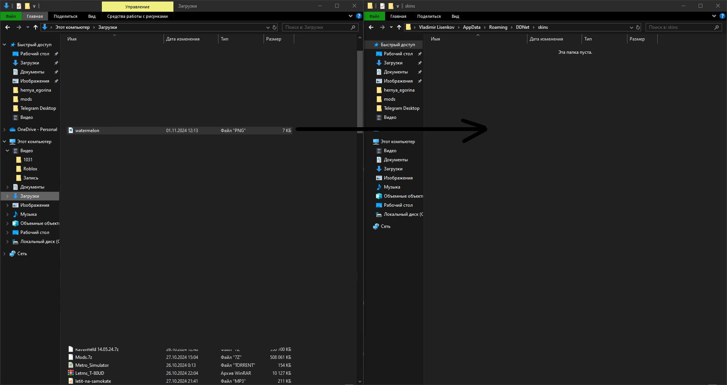Collapse Быстрый доступ in the left window

(4, 45)
